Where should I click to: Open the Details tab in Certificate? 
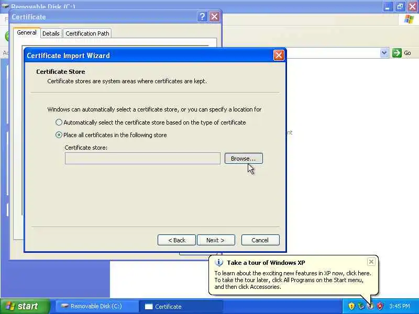[51, 33]
